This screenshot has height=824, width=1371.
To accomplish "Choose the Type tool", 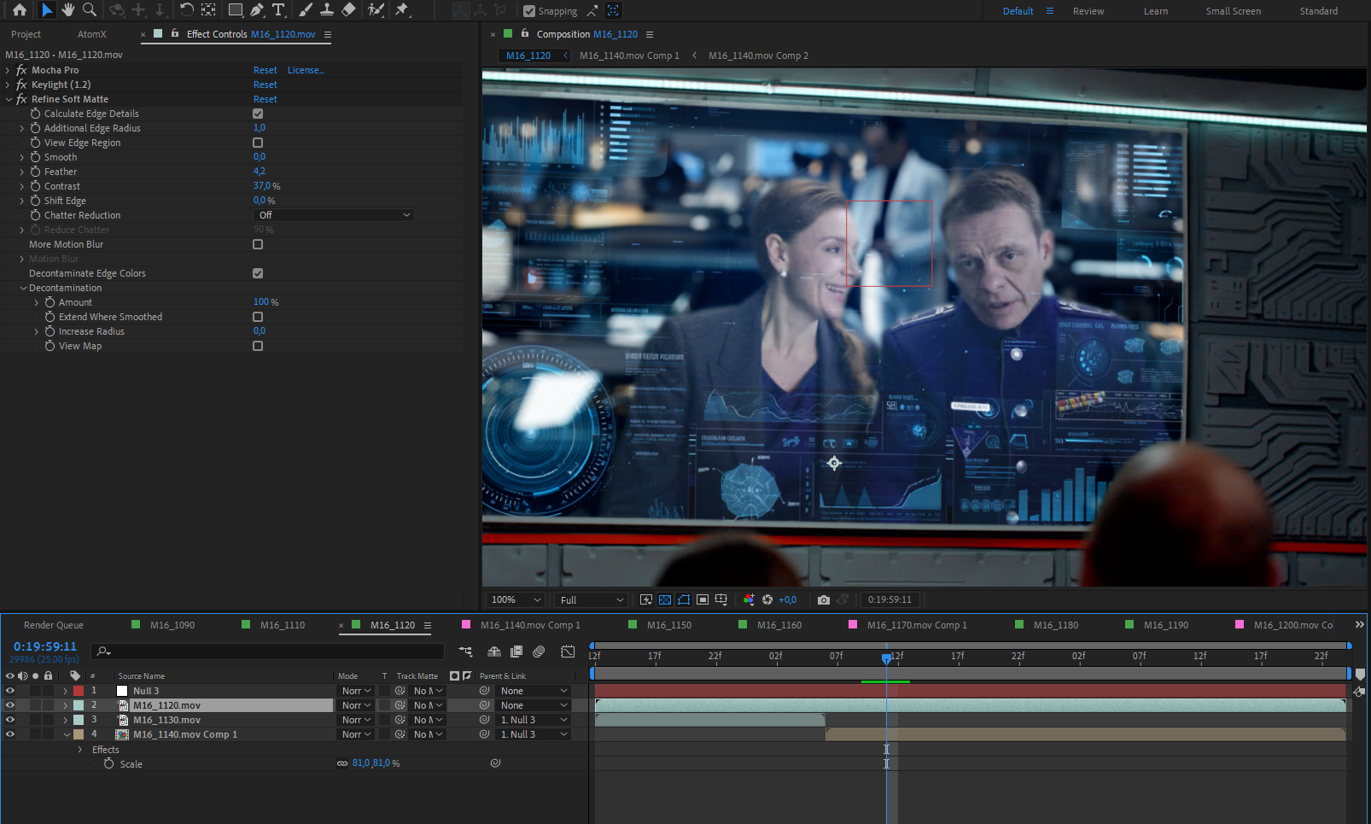I will pyautogui.click(x=278, y=10).
